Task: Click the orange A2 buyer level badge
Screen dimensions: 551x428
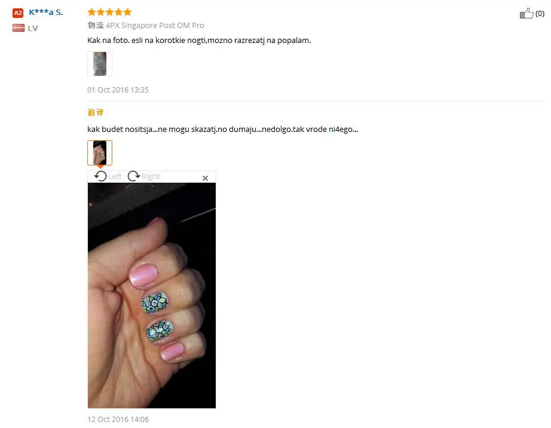Action: point(18,13)
